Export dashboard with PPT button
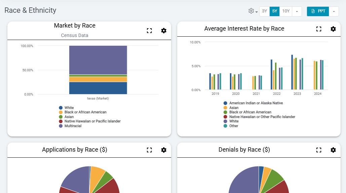This screenshot has height=193, width=346. tap(318, 11)
